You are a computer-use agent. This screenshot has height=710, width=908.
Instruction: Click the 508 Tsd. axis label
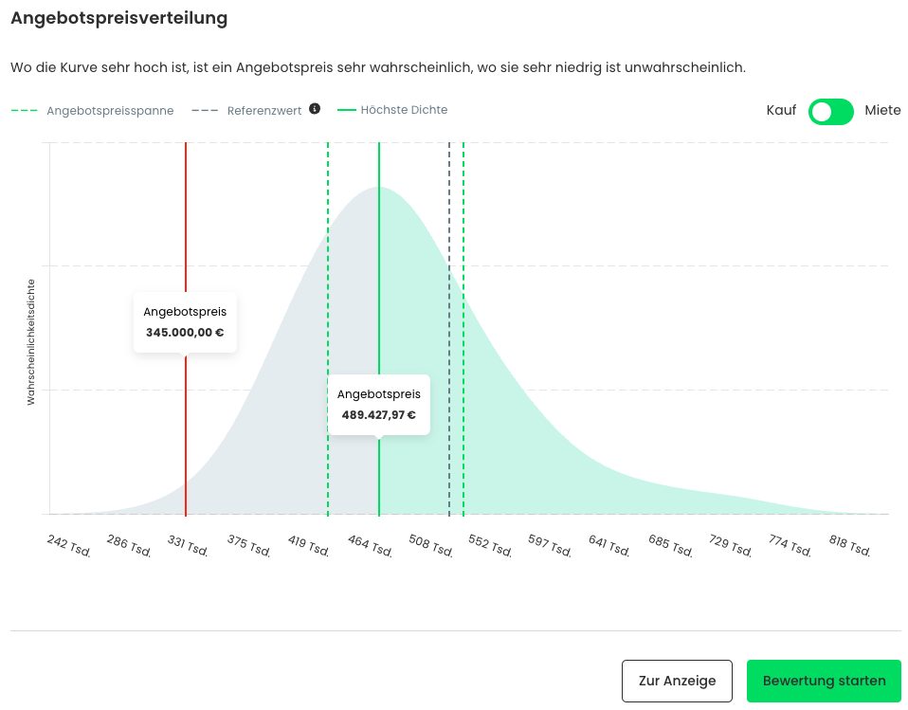(430, 547)
